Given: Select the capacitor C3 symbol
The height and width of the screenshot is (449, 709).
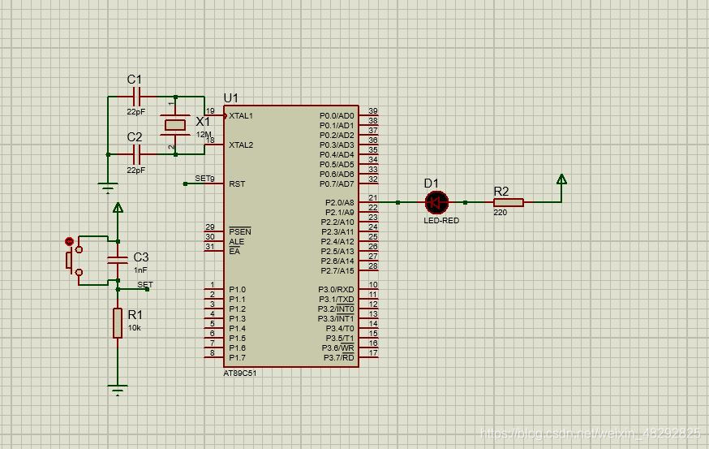Looking at the screenshot, I should (x=118, y=261).
